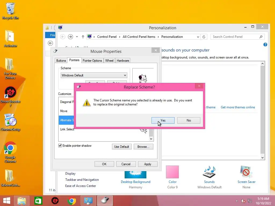Click Control Panel breadcrumb
This screenshot has height=206, width=275.
(x=107, y=37)
